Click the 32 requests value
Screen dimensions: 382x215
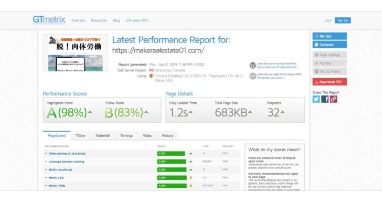(273, 113)
